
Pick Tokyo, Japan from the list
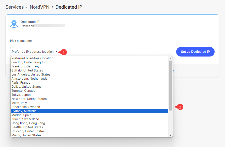[x=21, y=95]
